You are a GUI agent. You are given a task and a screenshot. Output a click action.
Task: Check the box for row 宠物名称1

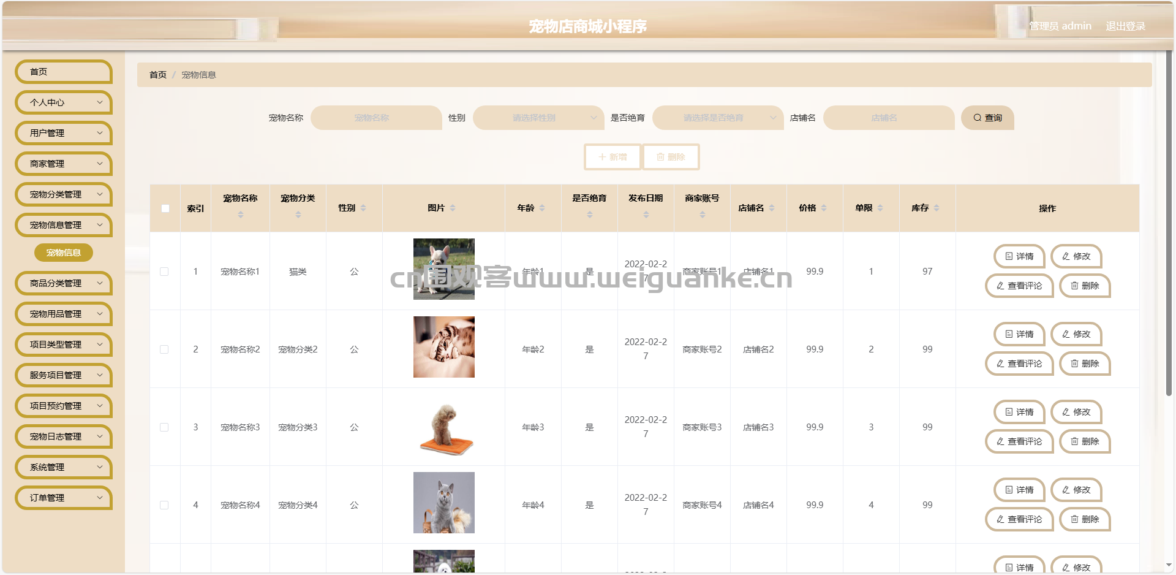point(164,272)
